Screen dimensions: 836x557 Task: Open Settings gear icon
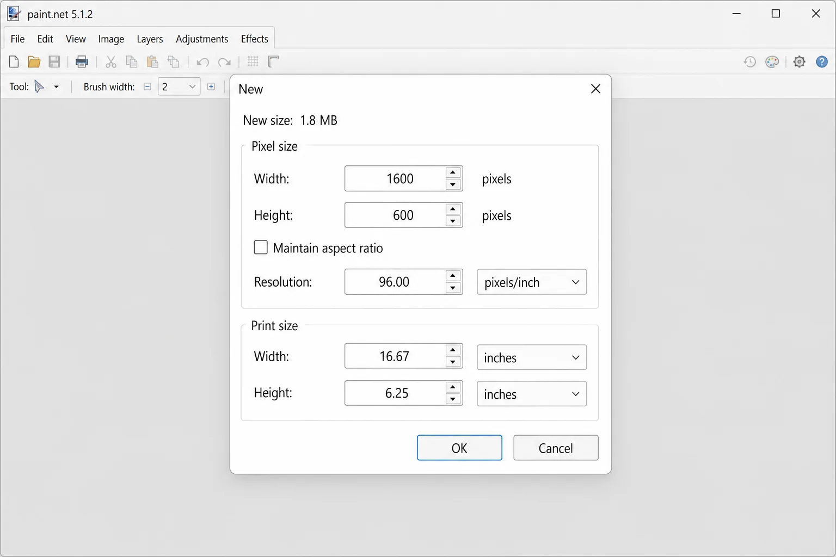799,61
